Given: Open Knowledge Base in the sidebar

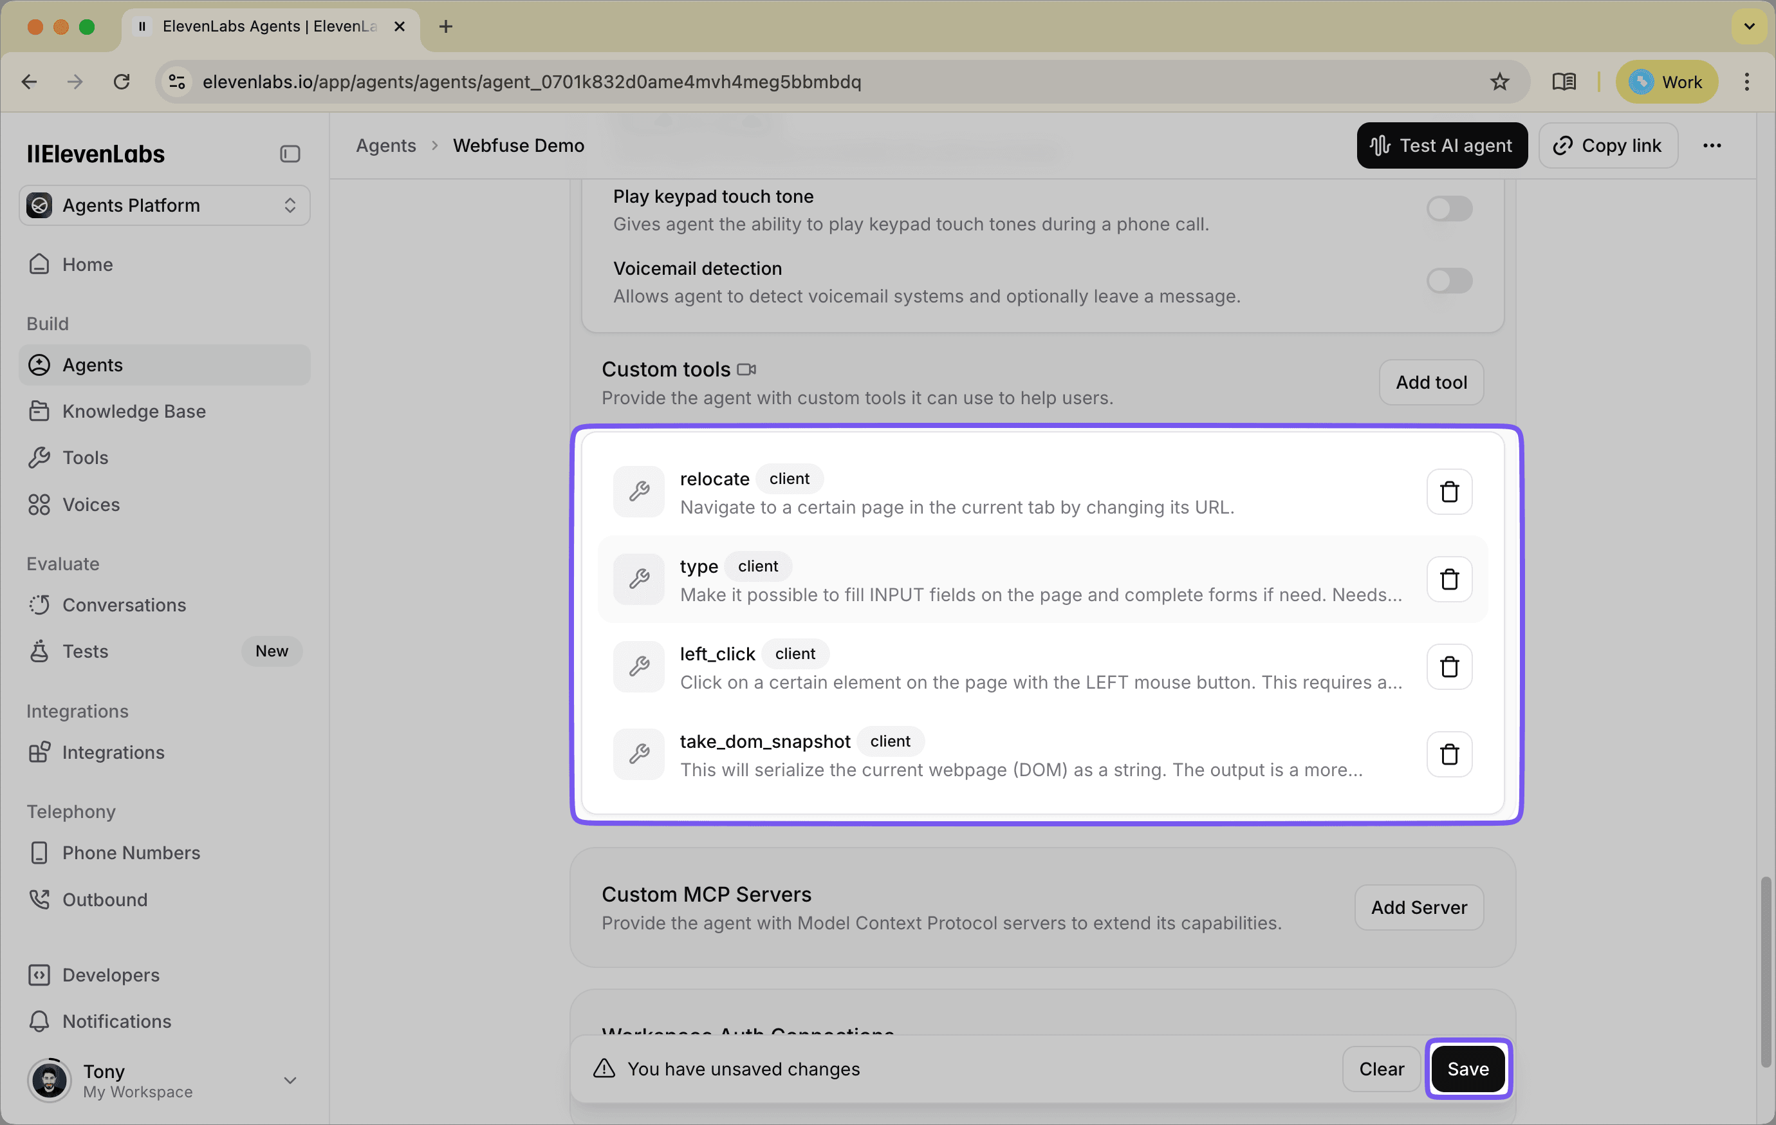Looking at the screenshot, I should (133, 411).
